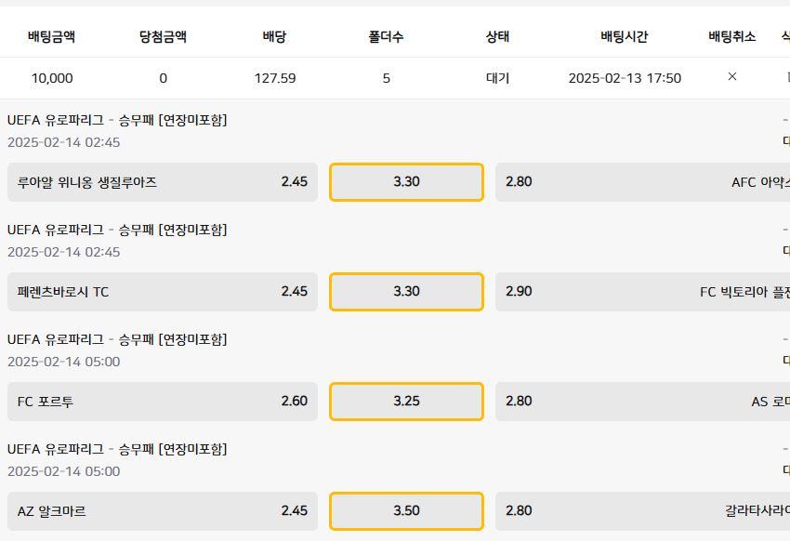Select AFC Ajax away win 2.80

point(642,182)
